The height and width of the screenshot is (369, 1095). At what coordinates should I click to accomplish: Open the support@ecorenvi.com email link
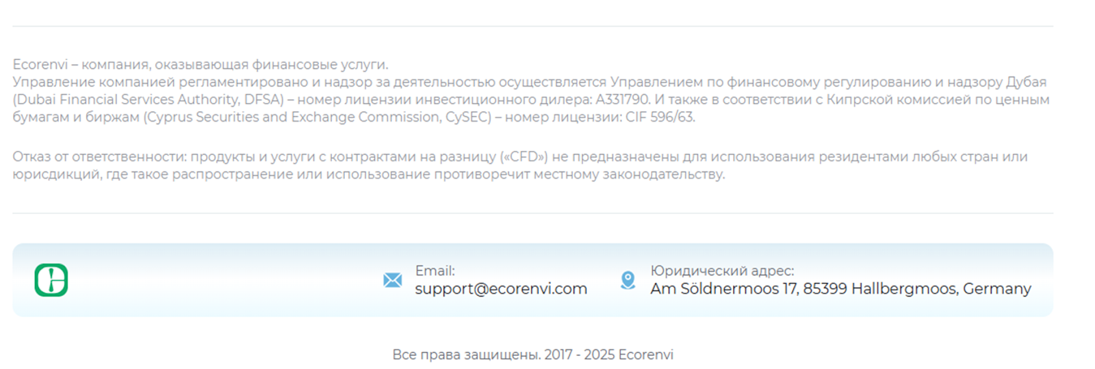501,289
